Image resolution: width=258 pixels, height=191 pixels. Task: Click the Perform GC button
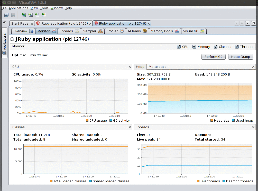[x=213, y=57]
